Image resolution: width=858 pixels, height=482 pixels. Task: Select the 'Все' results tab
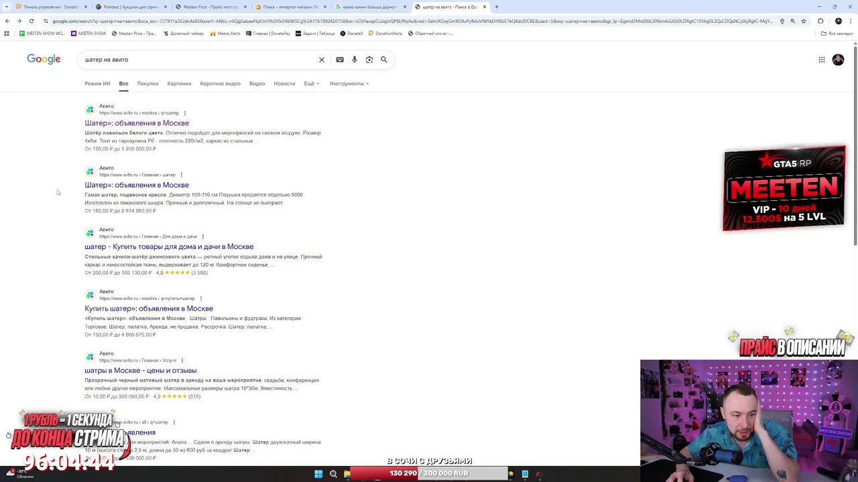pyautogui.click(x=124, y=84)
